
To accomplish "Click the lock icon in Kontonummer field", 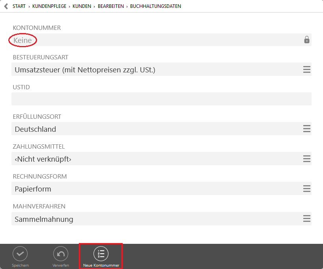I will pos(306,40).
